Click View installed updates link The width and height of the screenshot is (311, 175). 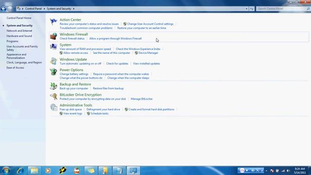pos(146,64)
